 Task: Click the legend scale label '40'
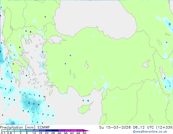(72, 133)
